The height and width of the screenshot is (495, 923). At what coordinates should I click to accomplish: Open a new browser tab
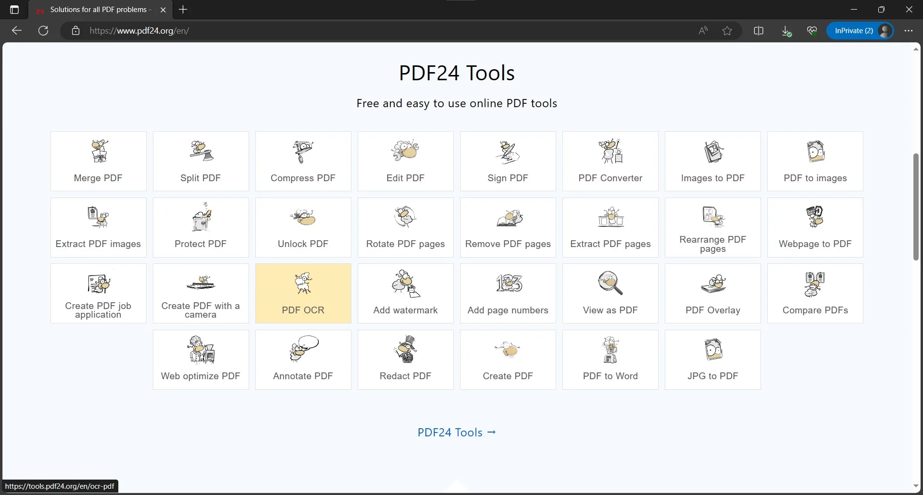tap(183, 10)
